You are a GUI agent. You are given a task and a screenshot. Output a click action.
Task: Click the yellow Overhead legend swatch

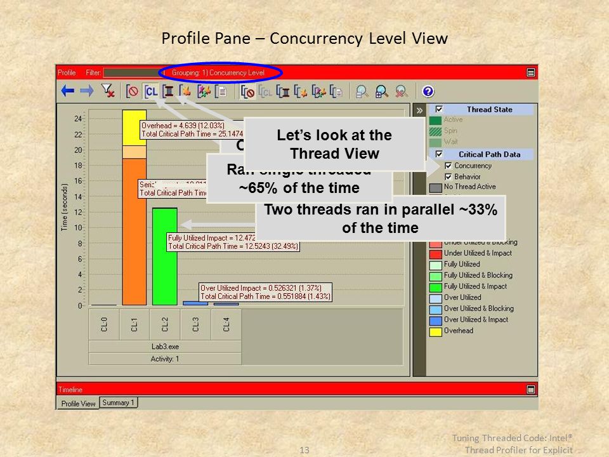pyautogui.click(x=435, y=332)
